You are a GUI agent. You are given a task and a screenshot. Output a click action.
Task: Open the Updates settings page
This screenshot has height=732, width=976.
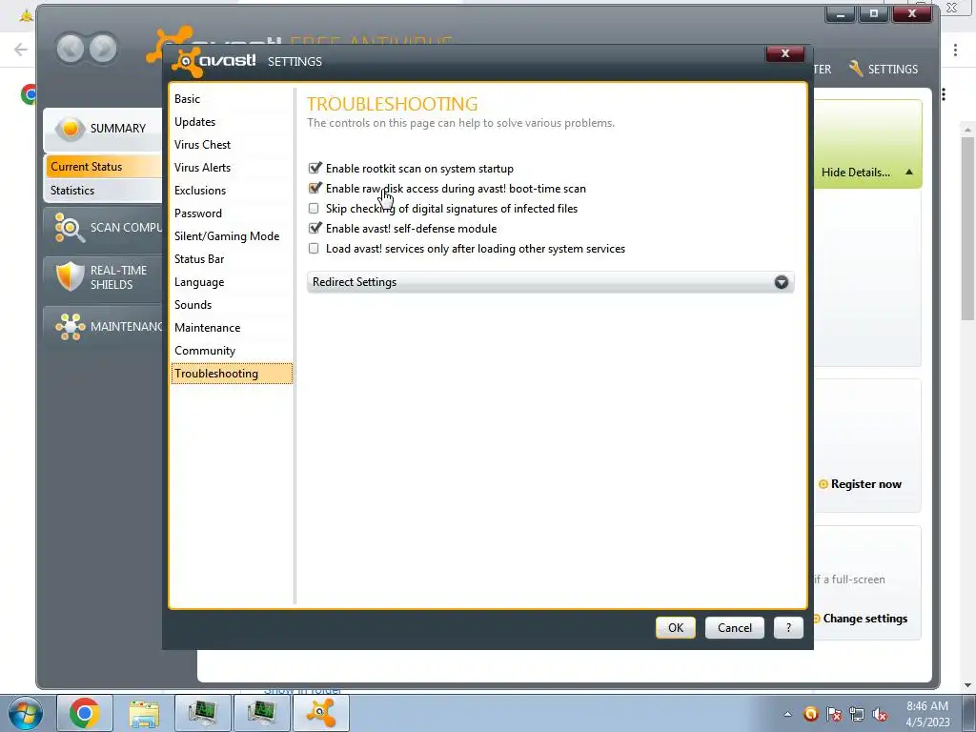coord(194,122)
